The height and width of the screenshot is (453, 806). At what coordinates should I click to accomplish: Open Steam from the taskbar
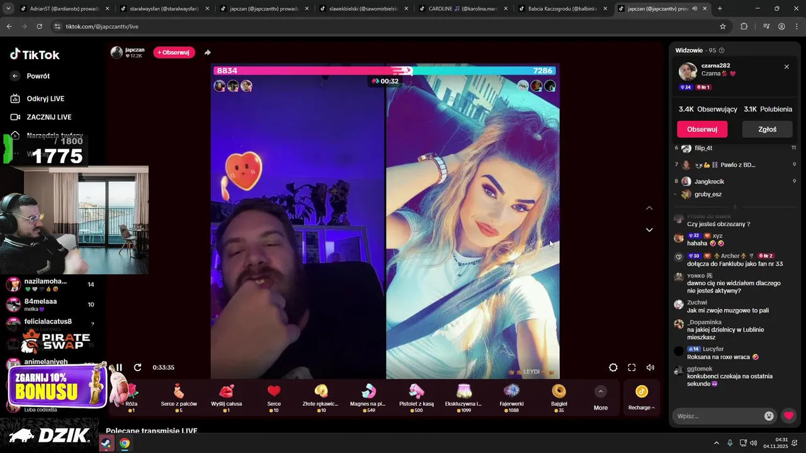pos(106,443)
